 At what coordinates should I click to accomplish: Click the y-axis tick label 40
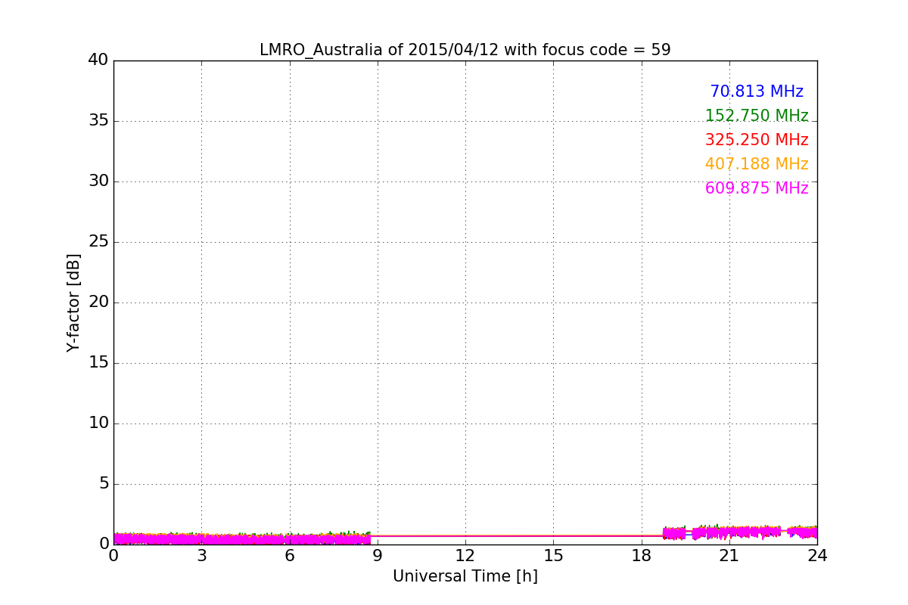pyautogui.click(x=98, y=60)
